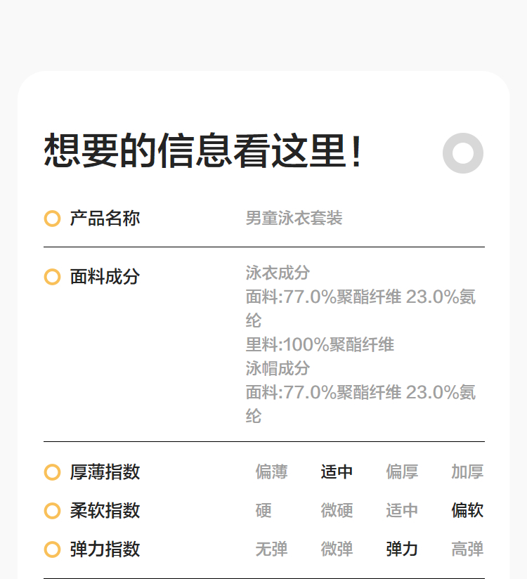
Task: Select 偏软 softness option
Action: [467, 511]
